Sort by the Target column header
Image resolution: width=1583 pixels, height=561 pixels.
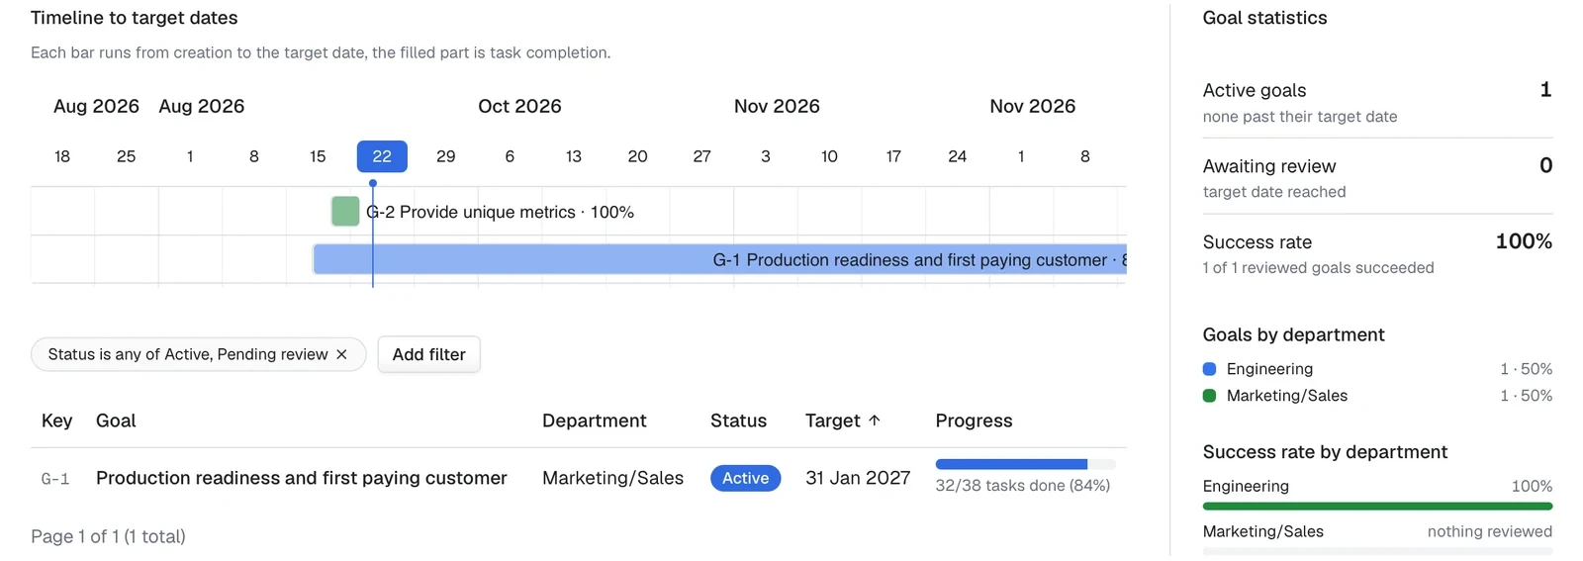click(842, 421)
